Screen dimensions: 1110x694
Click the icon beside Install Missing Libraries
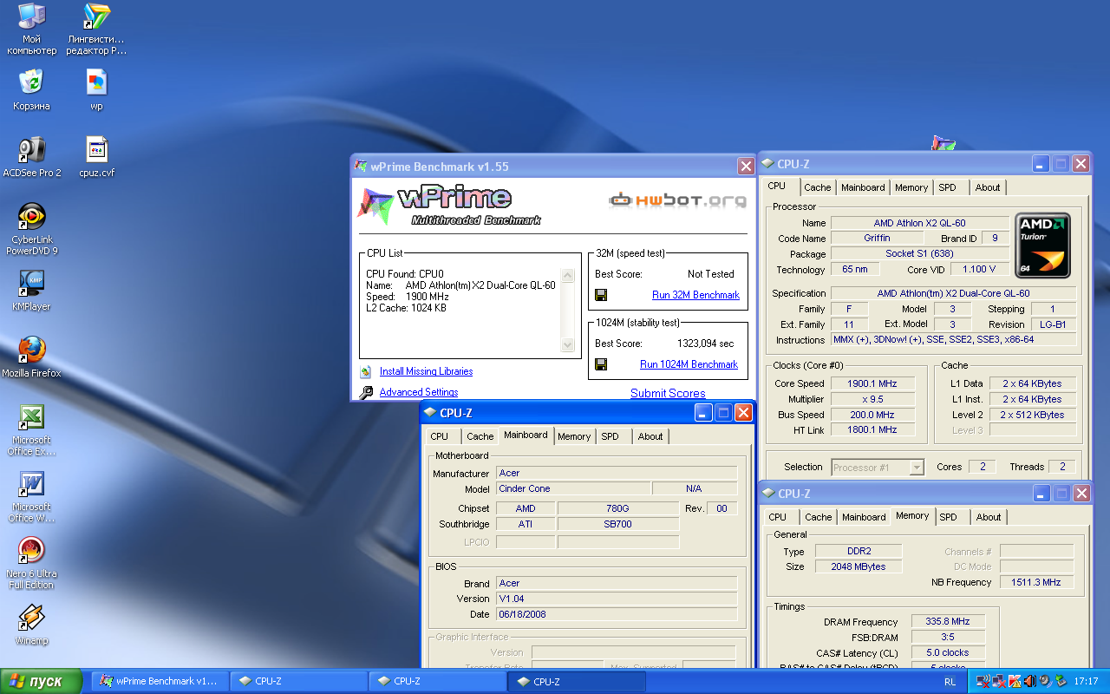(x=366, y=371)
